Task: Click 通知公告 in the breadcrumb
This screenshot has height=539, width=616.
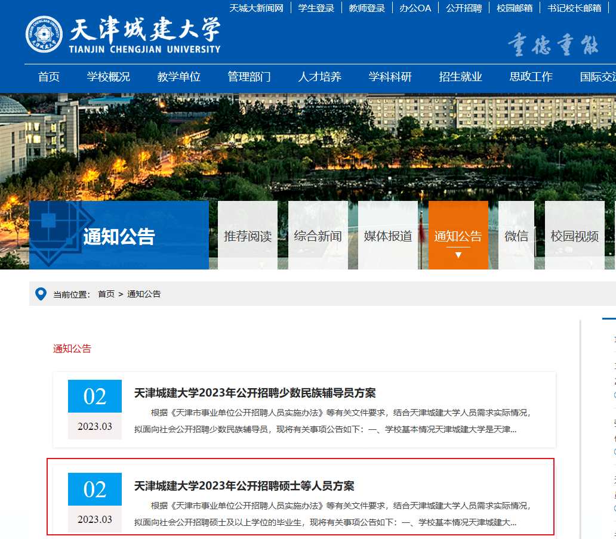Action: click(x=144, y=294)
